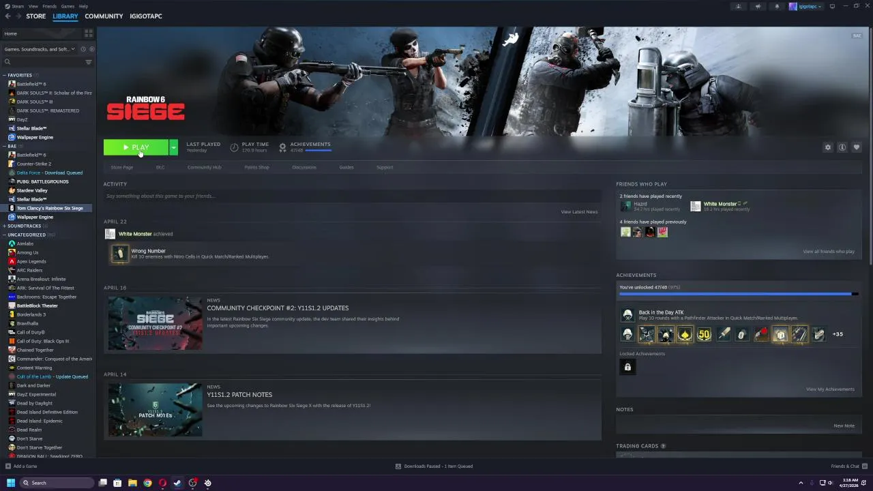Click View all friends who play
This screenshot has height=491, width=873.
(x=829, y=252)
